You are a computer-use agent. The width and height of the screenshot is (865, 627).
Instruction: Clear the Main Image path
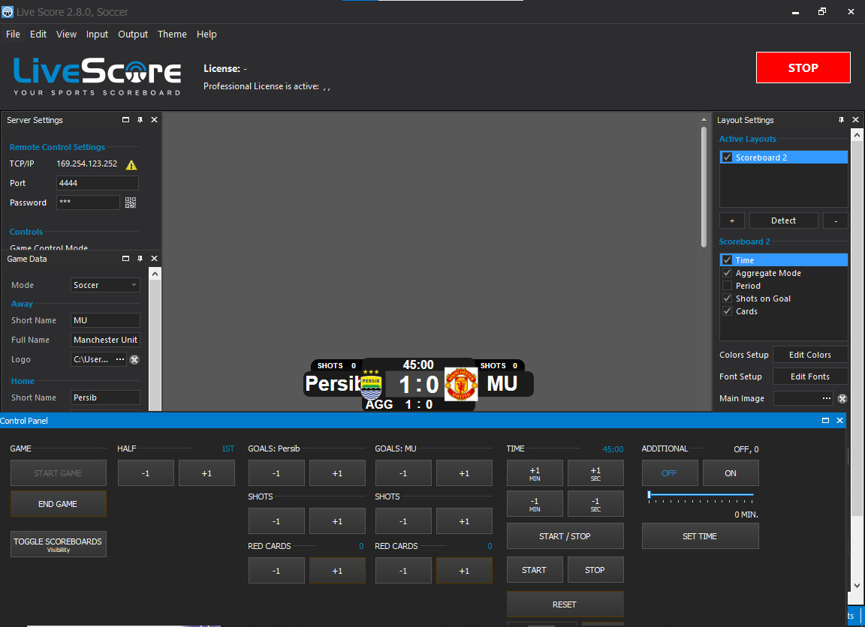click(842, 399)
